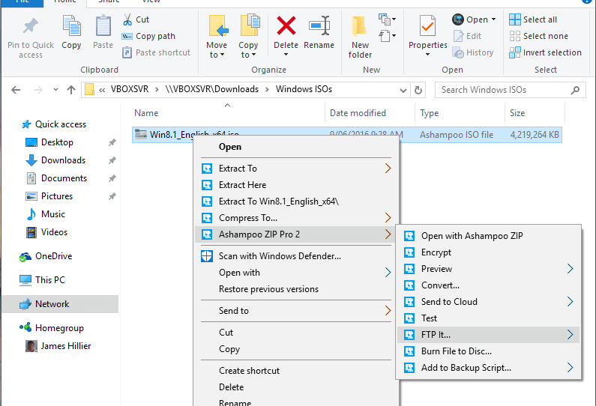Click the Up one level arrow
This screenshot has height=406, width=596.
71,90
